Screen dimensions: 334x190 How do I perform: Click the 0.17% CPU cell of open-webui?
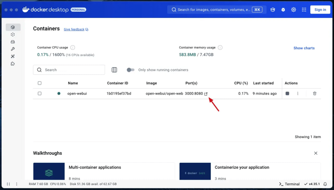243,94
